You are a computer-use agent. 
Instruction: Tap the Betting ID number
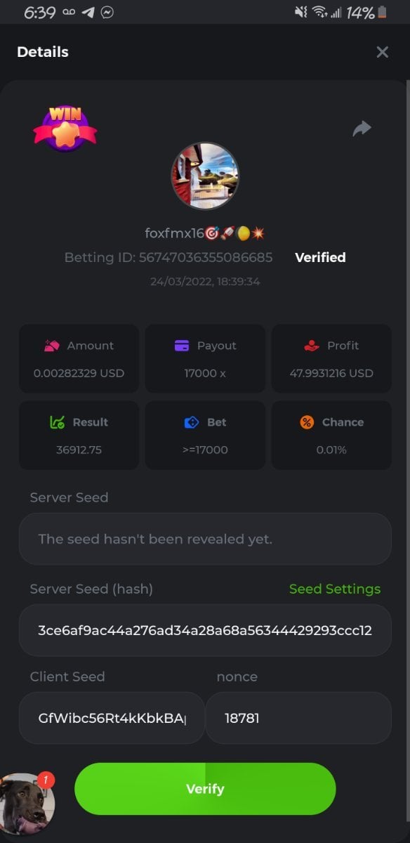(206, 257)
